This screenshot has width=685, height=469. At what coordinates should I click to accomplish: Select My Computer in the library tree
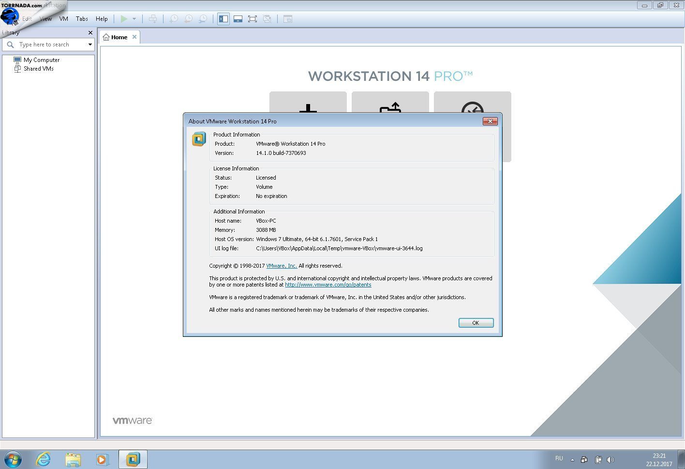42,60
